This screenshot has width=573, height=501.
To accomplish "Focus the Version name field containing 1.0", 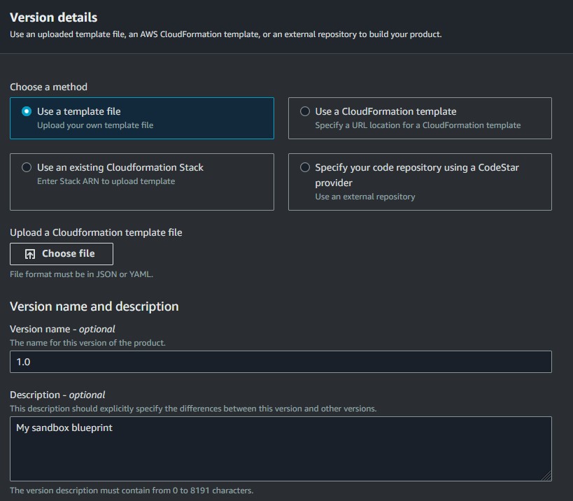I will [281, 362].
